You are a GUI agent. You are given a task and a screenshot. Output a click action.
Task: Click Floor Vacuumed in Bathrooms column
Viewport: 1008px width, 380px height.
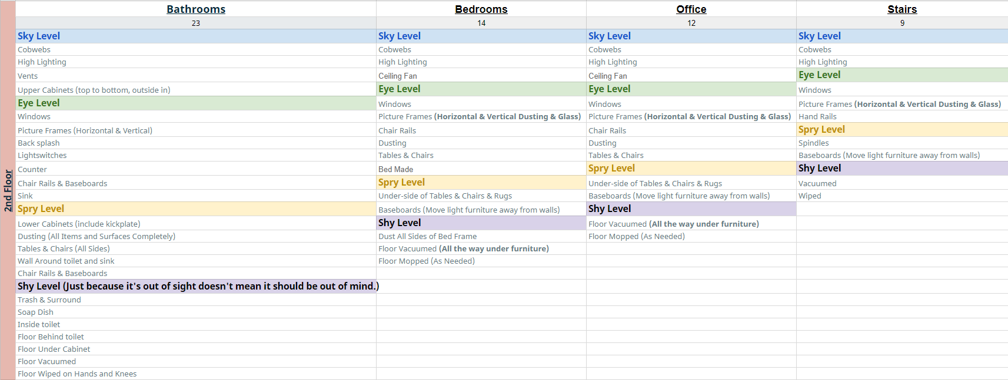point(196,361)
